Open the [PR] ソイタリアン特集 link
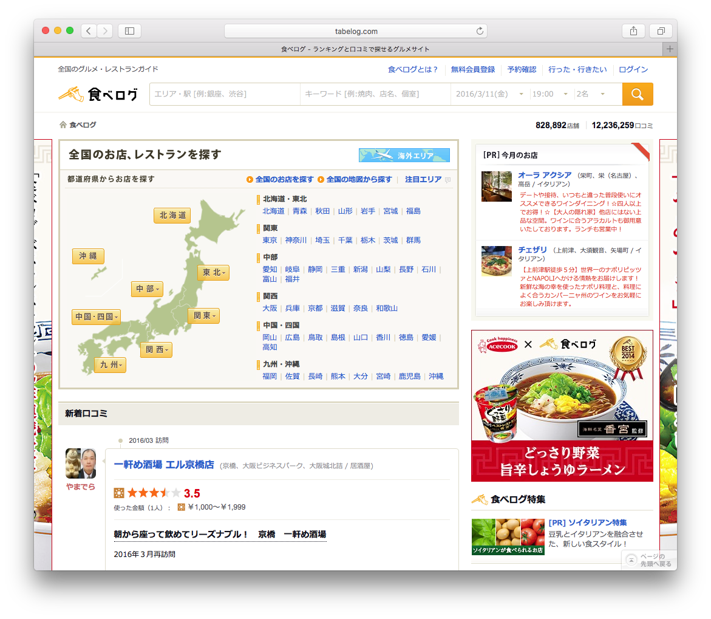 (588, 522)
